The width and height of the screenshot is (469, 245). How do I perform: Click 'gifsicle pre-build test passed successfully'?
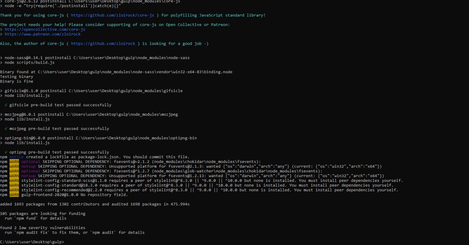pos(58,105)
